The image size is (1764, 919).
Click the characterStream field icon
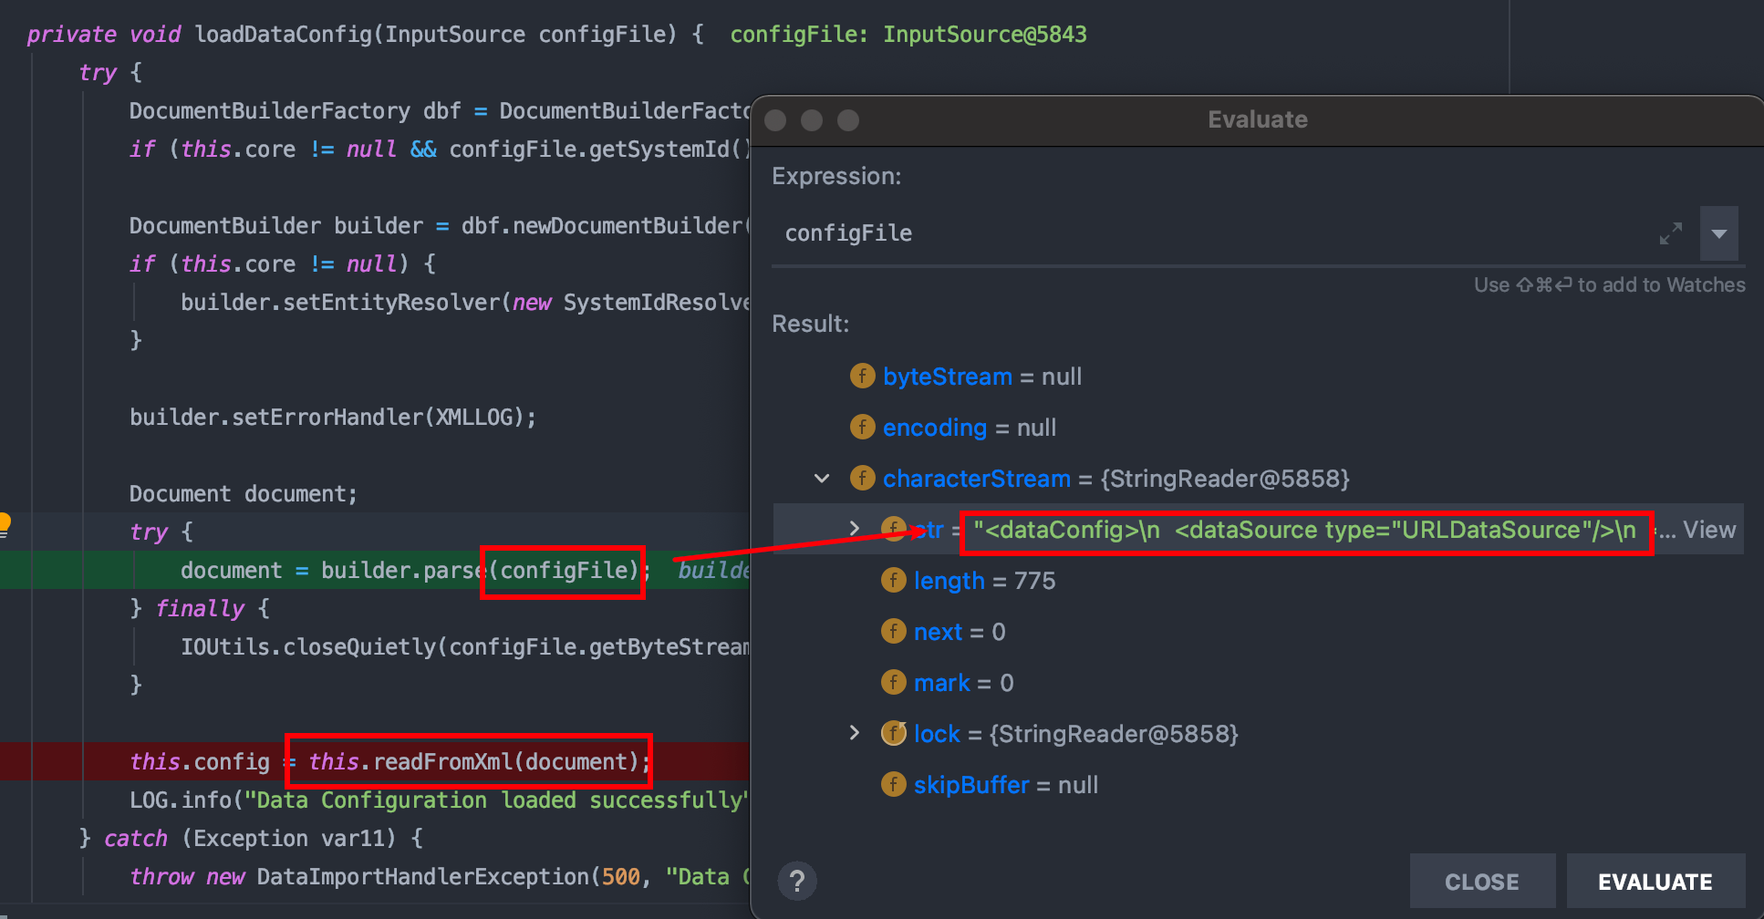pos(862,478)
